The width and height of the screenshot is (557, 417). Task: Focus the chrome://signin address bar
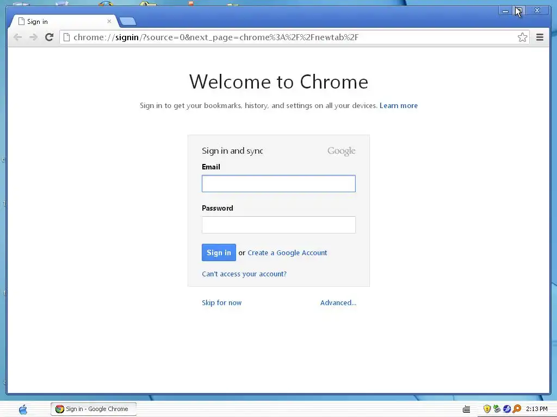click(294, 37)
